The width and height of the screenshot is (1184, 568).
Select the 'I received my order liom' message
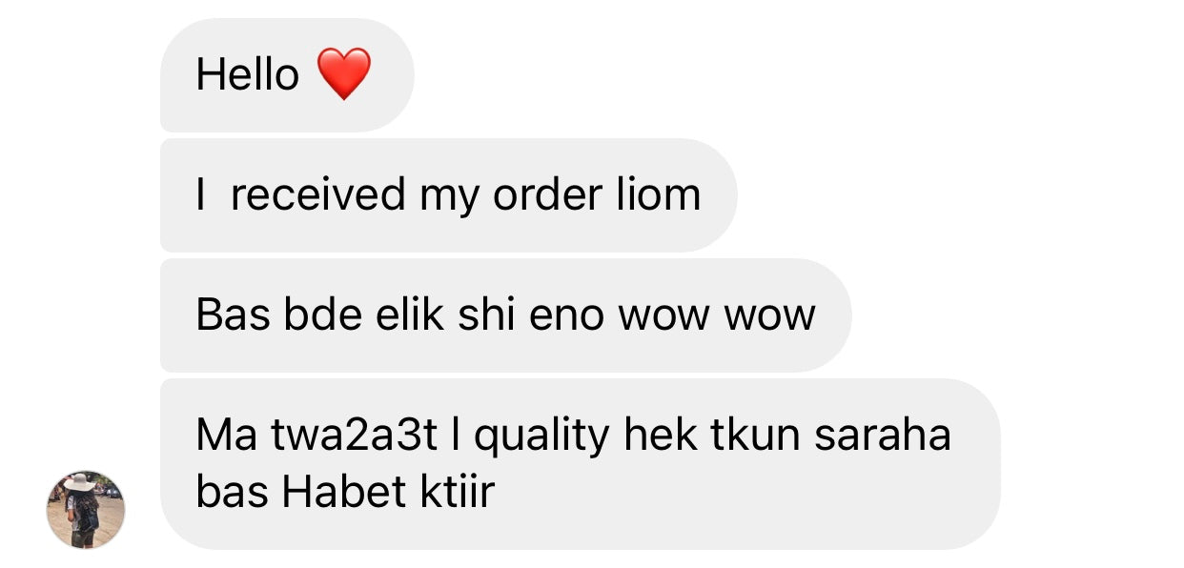pyautogui.click(x=449, y=195)
